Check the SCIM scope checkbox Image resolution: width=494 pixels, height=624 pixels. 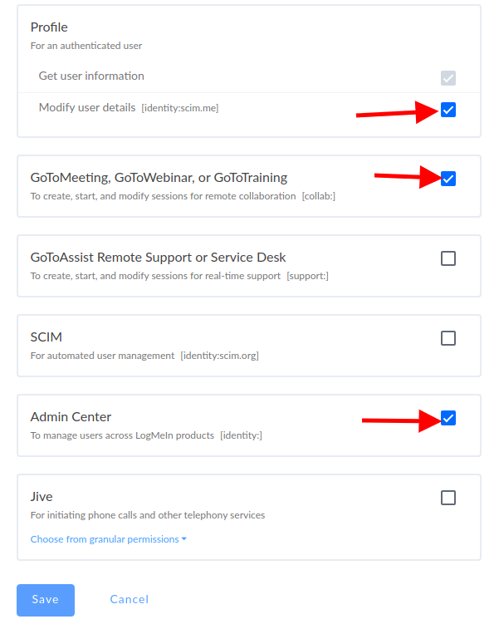(x=448, y=338)
